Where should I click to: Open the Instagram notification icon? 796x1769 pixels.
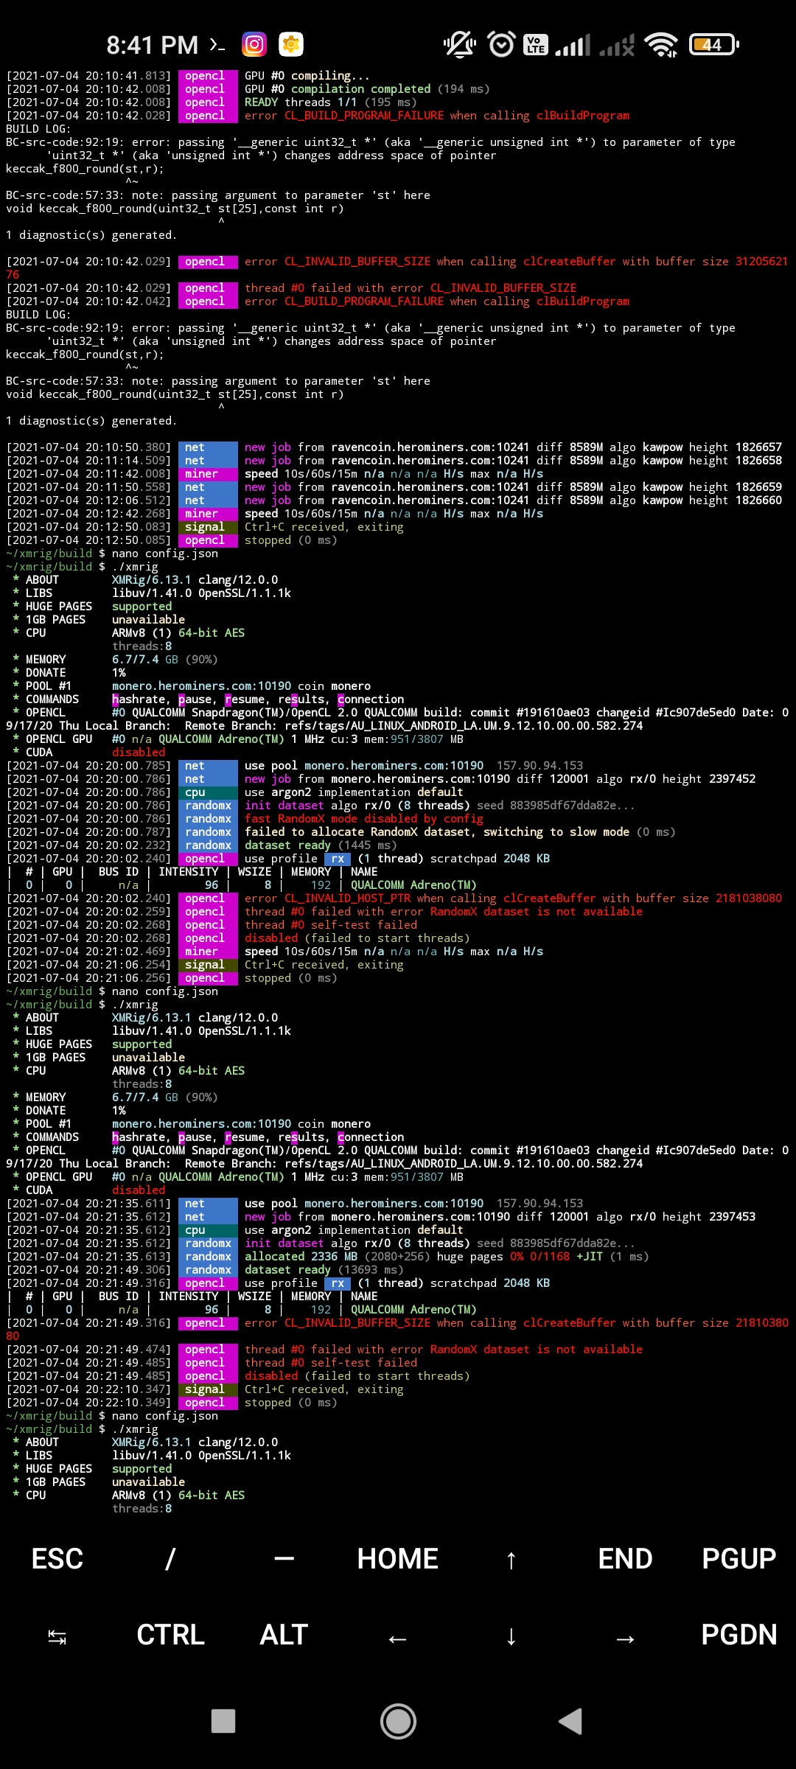point(254,45)
